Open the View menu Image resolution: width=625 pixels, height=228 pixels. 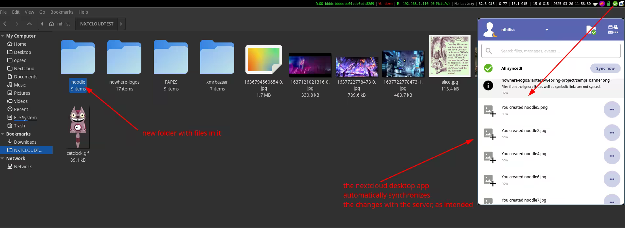point(29,12)
